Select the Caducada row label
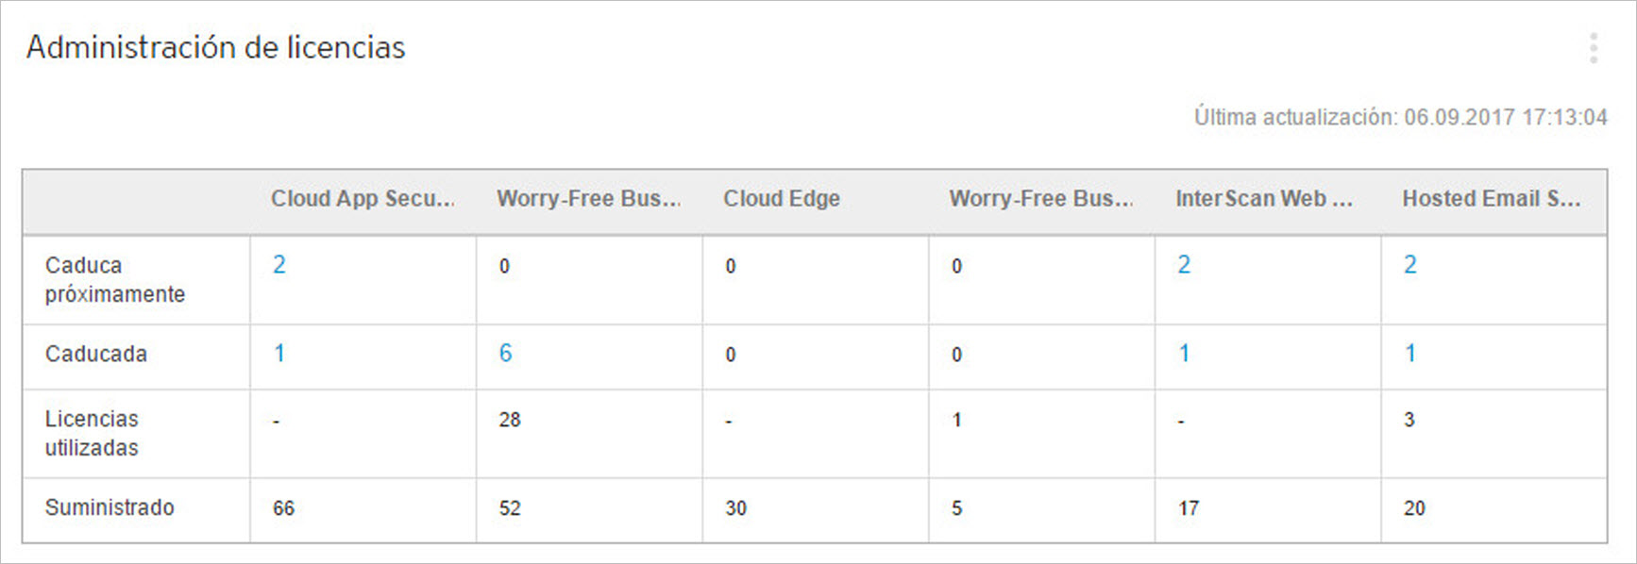The image size is (1637, 564). [x=96, y=355]
